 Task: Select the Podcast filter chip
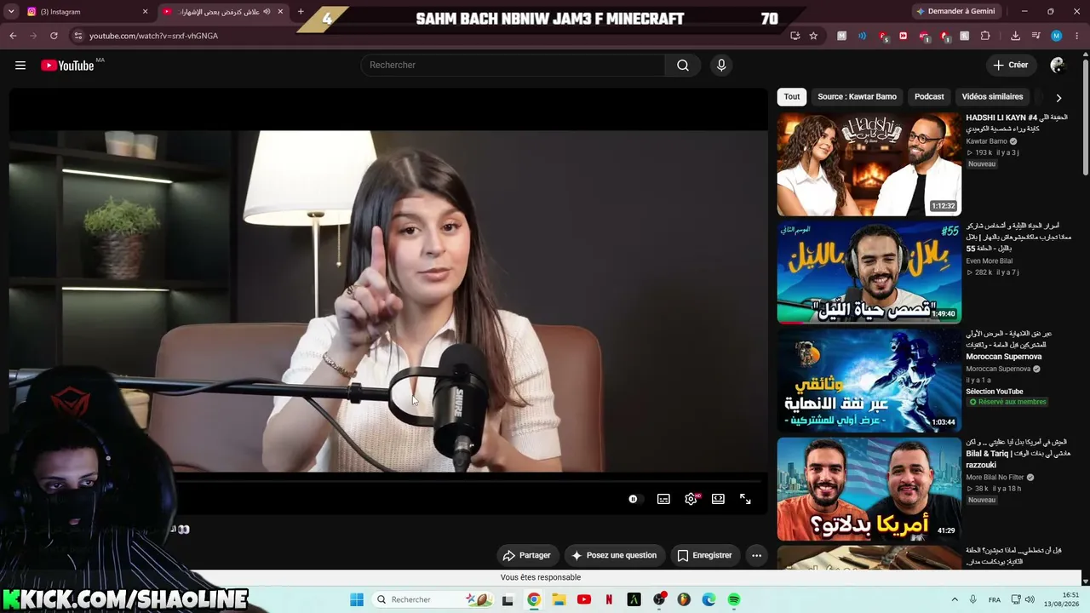click(929, 97)
